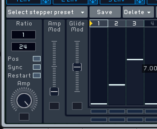Image resolution: width=157 pixels, height=129 pixels.
Task: Click the Amp Mod fader handle
Action: pyautogui.click(x=54, y=92)
